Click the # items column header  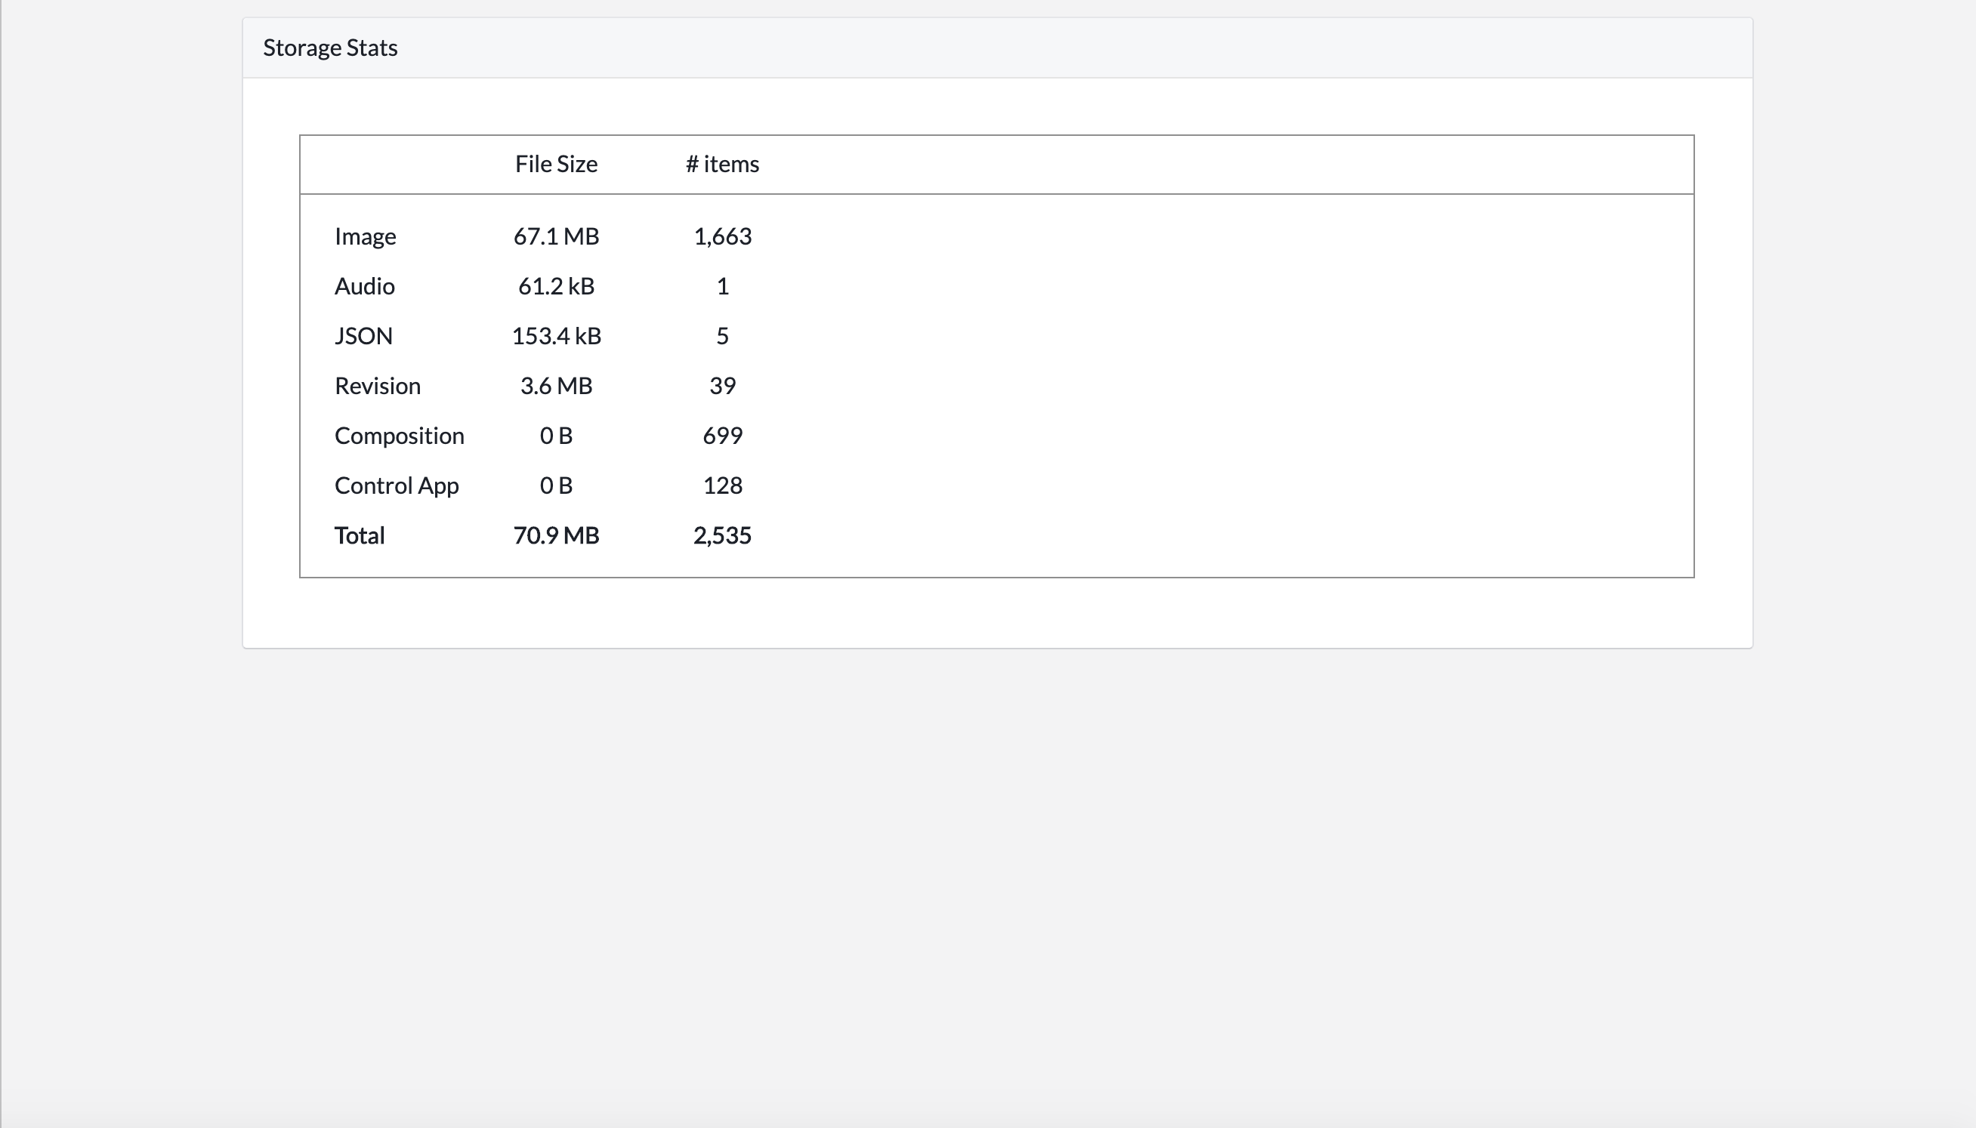pos(722,165)
